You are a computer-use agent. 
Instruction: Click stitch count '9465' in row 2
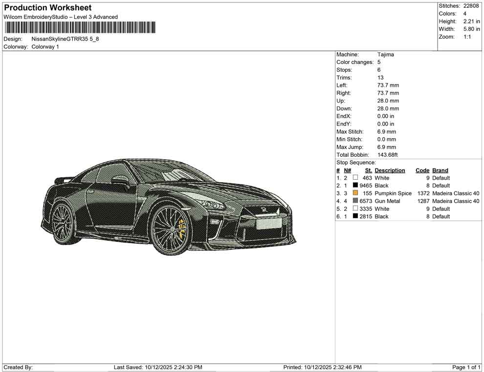366,186
